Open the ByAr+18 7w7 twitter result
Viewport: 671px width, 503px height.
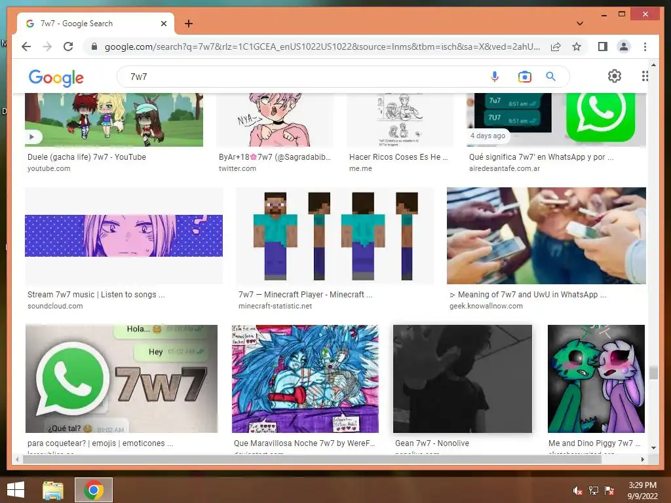[275, 157]
